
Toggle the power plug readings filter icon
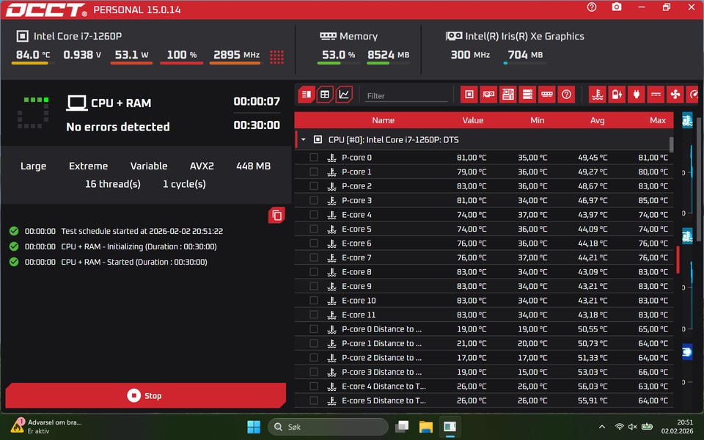pos(637,95)
